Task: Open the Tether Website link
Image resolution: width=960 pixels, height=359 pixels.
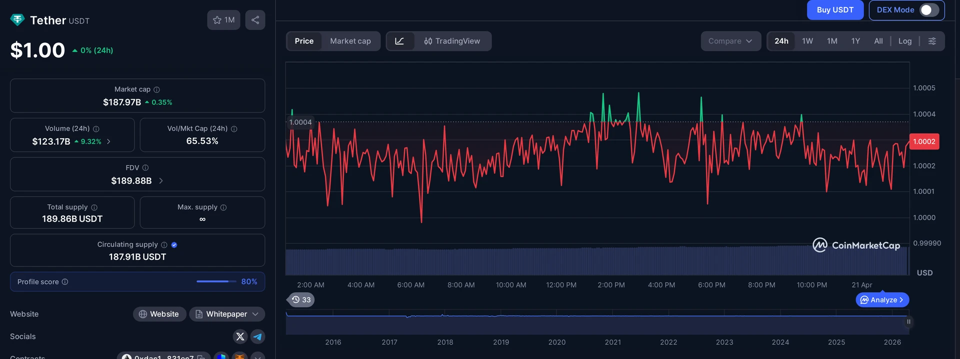Action: coord(159,314)
